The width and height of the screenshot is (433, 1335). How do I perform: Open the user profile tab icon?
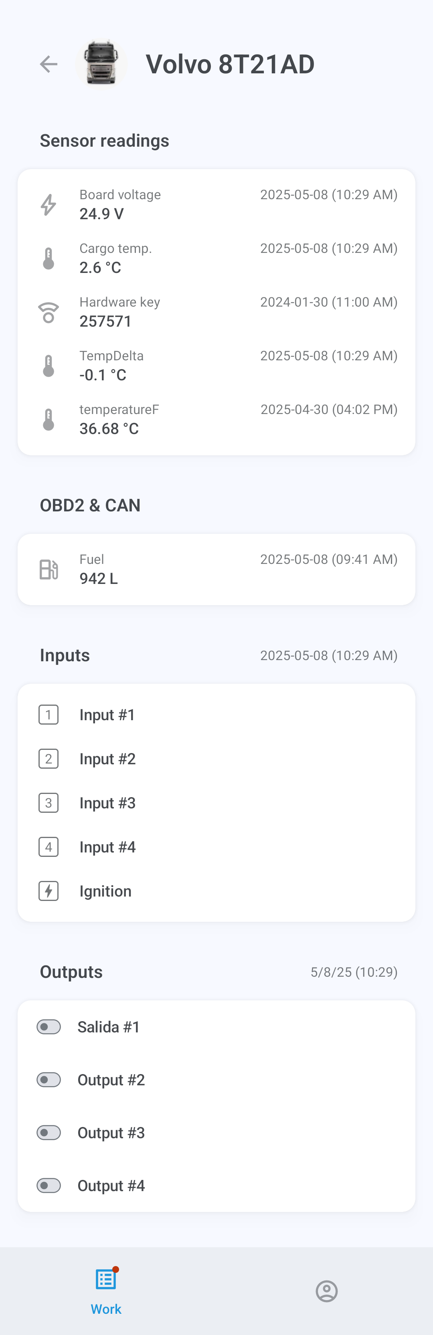pyautogui.click(x=327, y=1291)
